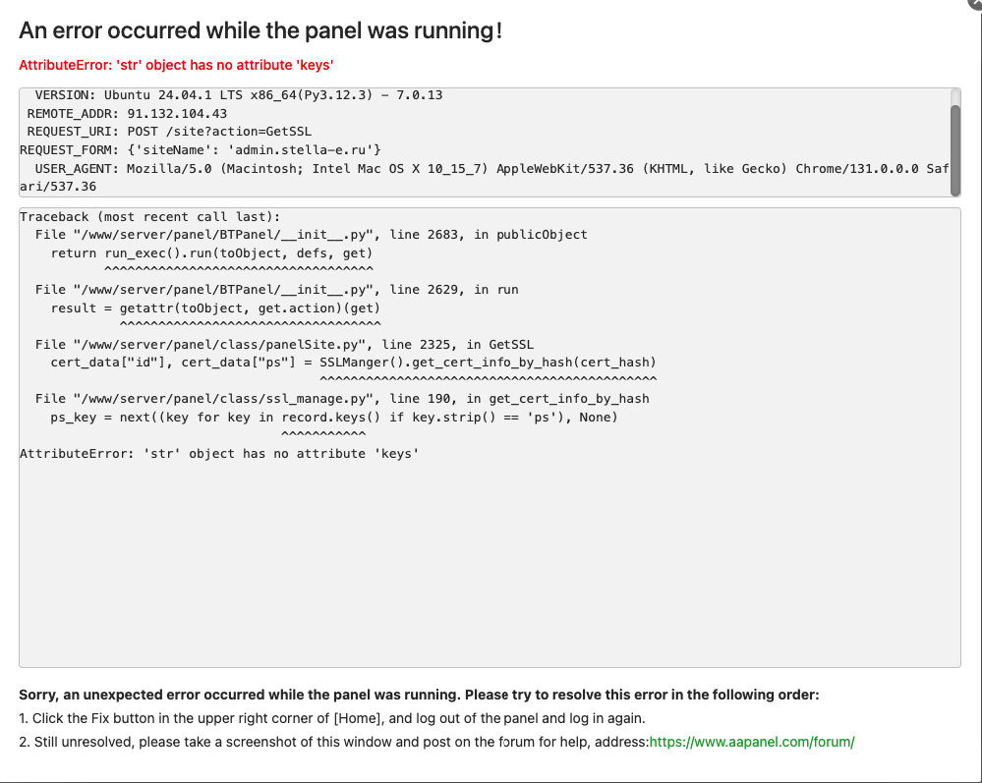
Task: Click the error dialog heading text
Action: (260, 30)
